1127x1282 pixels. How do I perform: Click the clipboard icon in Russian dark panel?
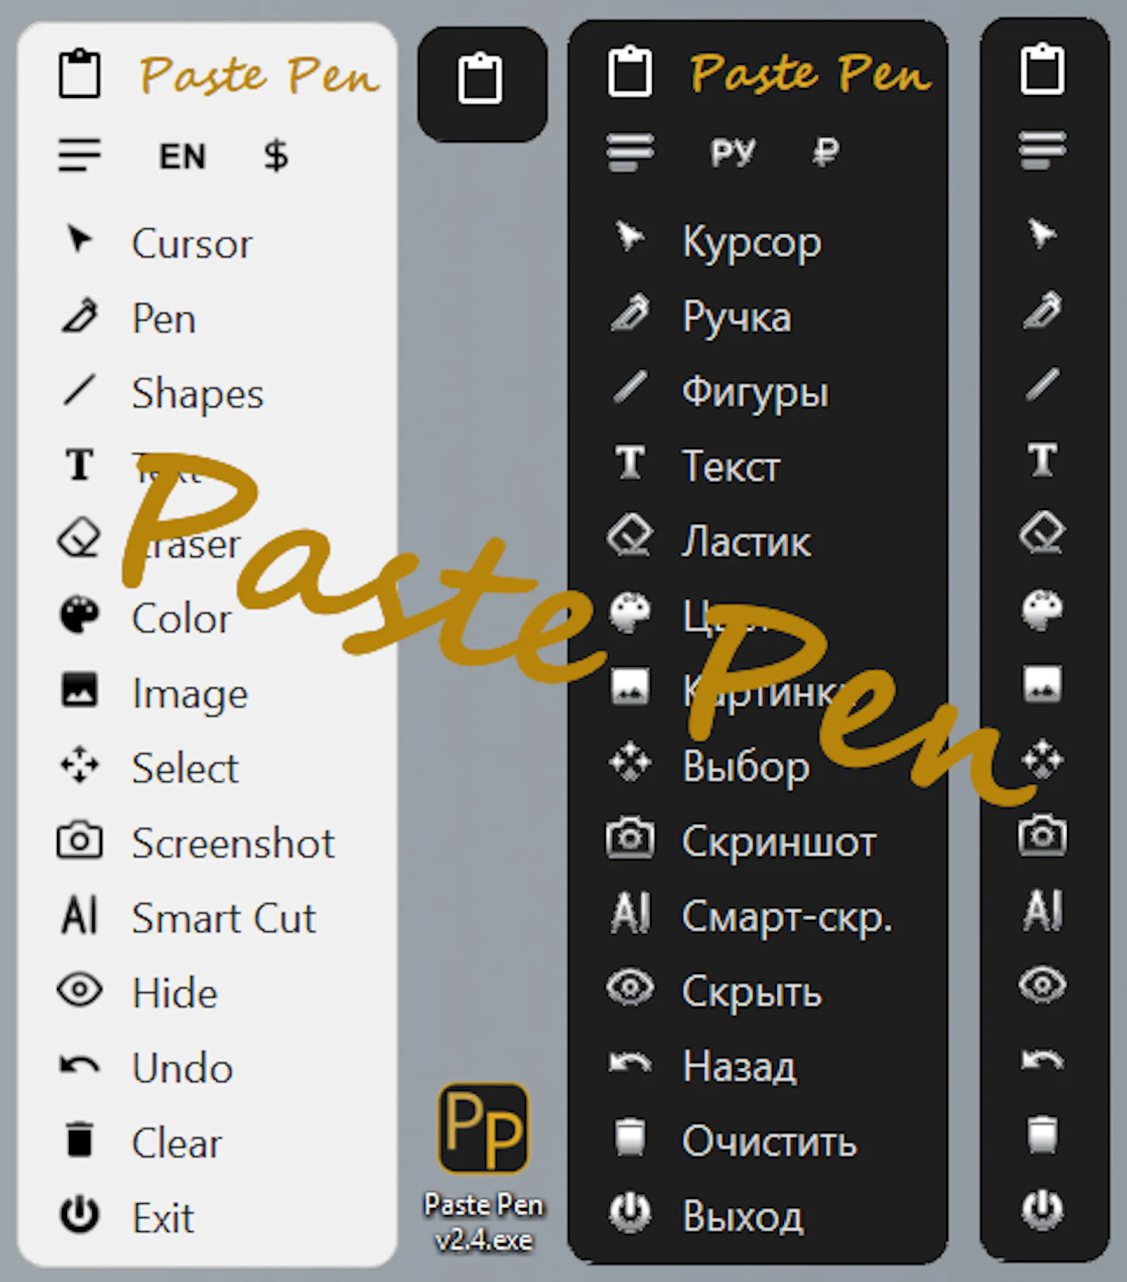[629, 70]
